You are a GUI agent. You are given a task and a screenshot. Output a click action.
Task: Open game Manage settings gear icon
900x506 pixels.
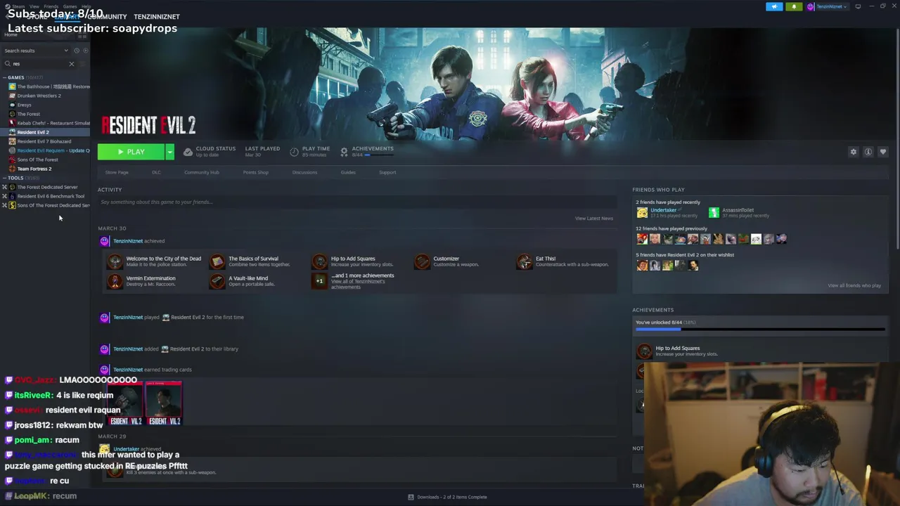(x=854, y=152)
